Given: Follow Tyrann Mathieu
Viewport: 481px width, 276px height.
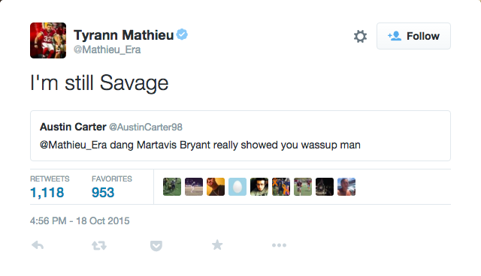Looking at the screenshot, I should pos(413,36).
